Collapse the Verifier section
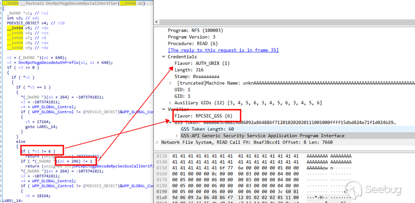The height and width of the screenshot is (203, 415). tap(164, 109)
